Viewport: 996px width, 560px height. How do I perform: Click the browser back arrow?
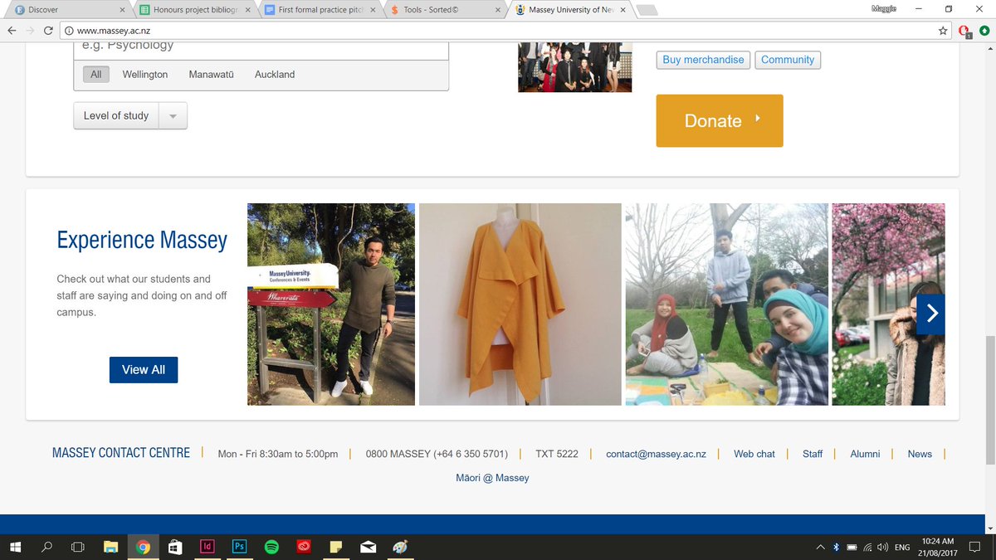pyautogui.click(x=12, y=31)
